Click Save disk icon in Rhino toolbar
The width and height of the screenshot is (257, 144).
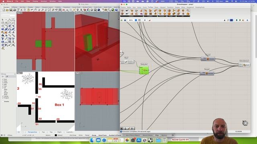(11, 10)
